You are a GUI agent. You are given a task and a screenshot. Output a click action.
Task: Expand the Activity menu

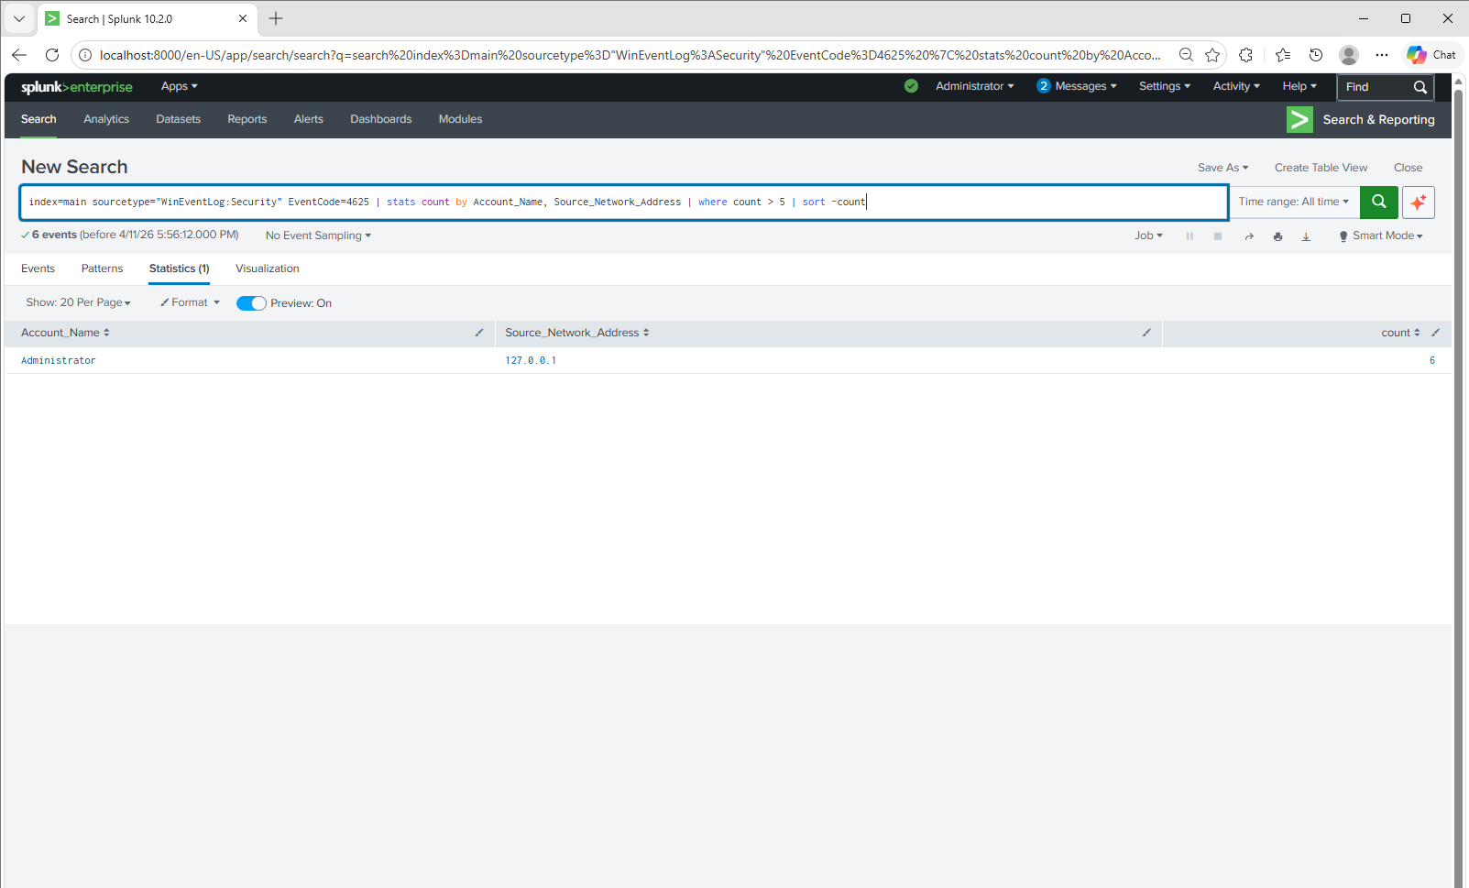coord(1236,86)
